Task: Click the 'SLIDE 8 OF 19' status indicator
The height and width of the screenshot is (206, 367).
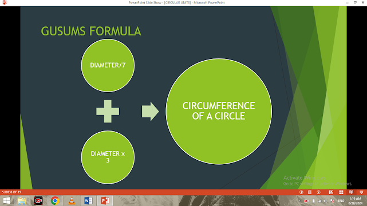Action: 11,192
